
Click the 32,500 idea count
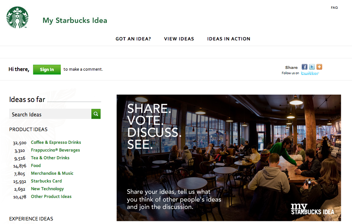[20, 143]
